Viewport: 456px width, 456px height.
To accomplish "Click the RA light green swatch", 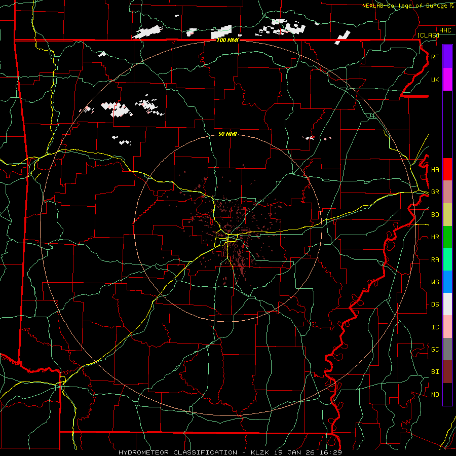I will tap(447, 259).
